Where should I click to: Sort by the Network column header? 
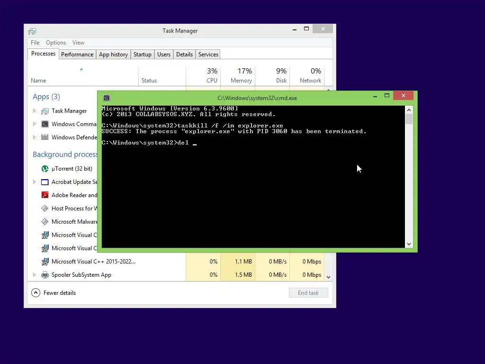tap(307, 76)
